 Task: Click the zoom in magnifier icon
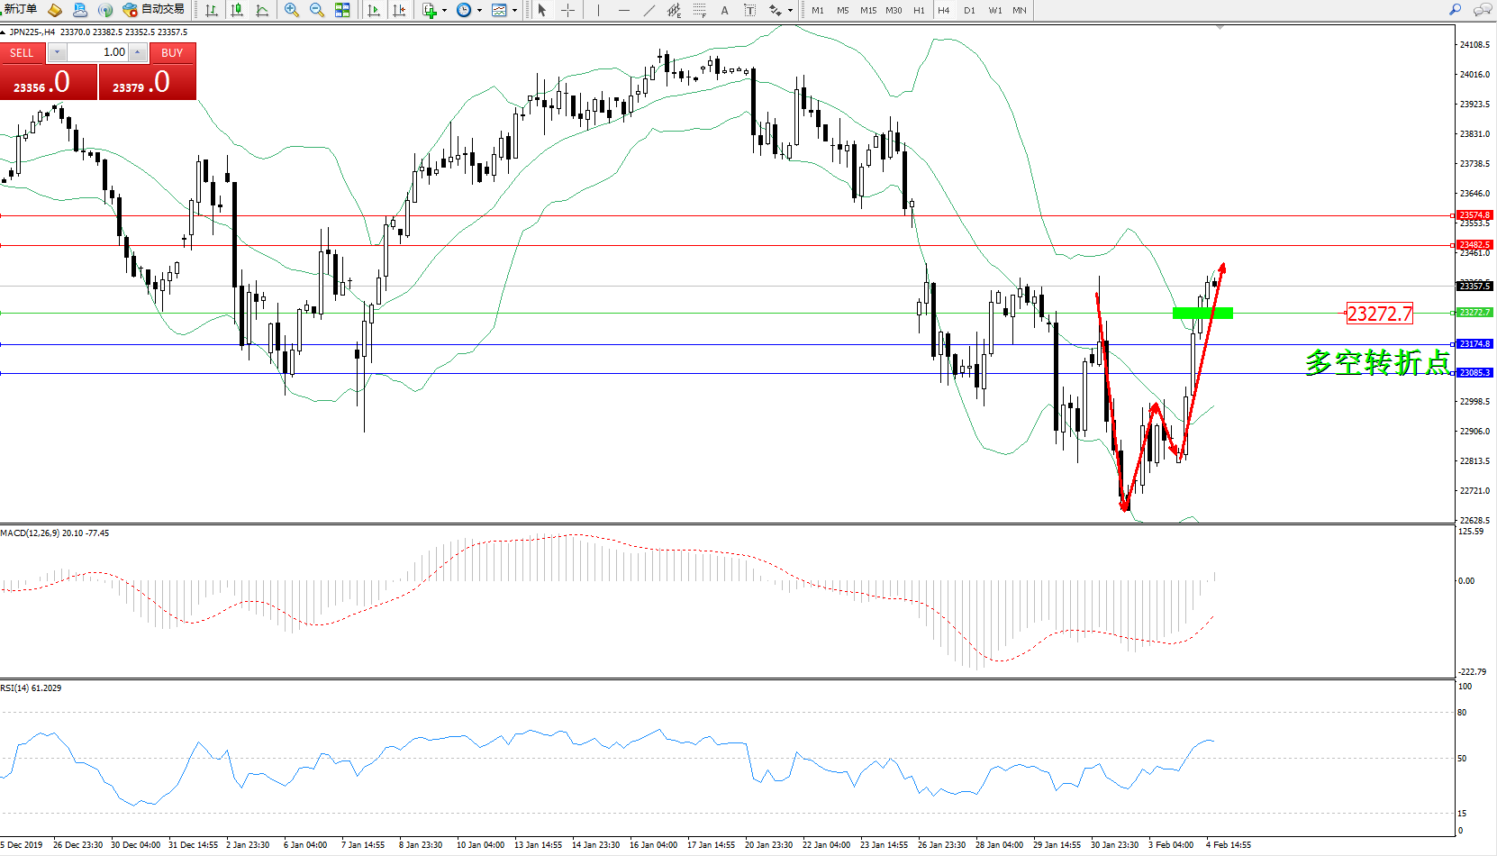(x=291, y=10)
